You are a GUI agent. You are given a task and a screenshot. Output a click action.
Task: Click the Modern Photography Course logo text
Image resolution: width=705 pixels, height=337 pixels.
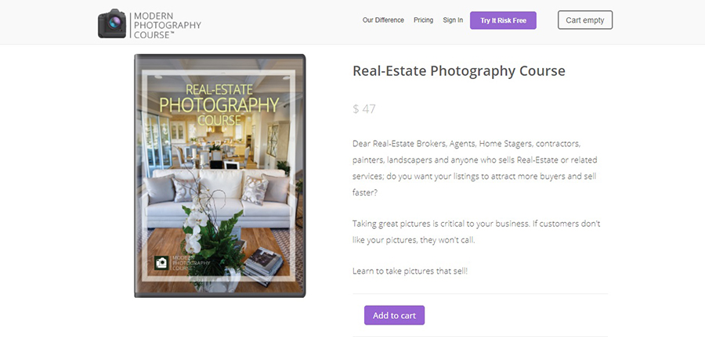(168, 25)
